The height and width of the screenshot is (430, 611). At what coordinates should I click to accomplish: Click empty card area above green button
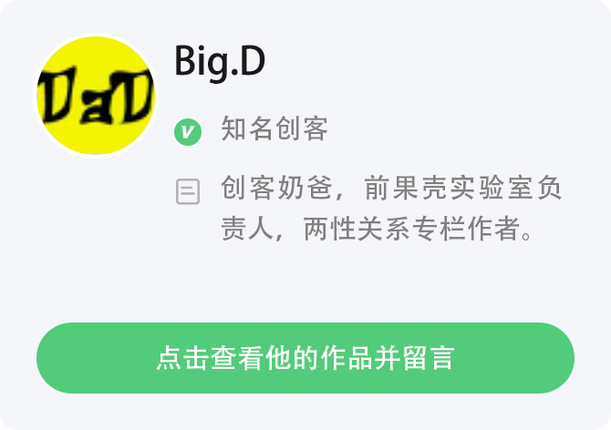(305, 284)
